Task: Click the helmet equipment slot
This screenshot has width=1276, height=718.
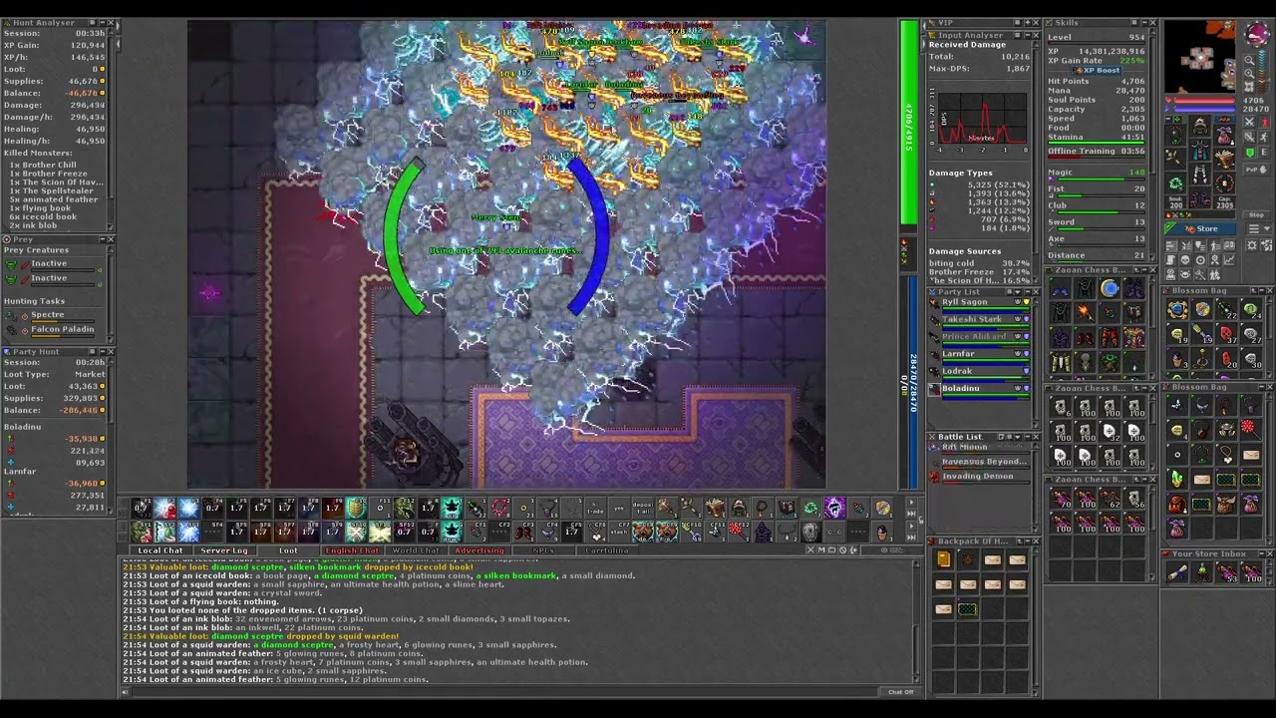Action: [1200, 125]
